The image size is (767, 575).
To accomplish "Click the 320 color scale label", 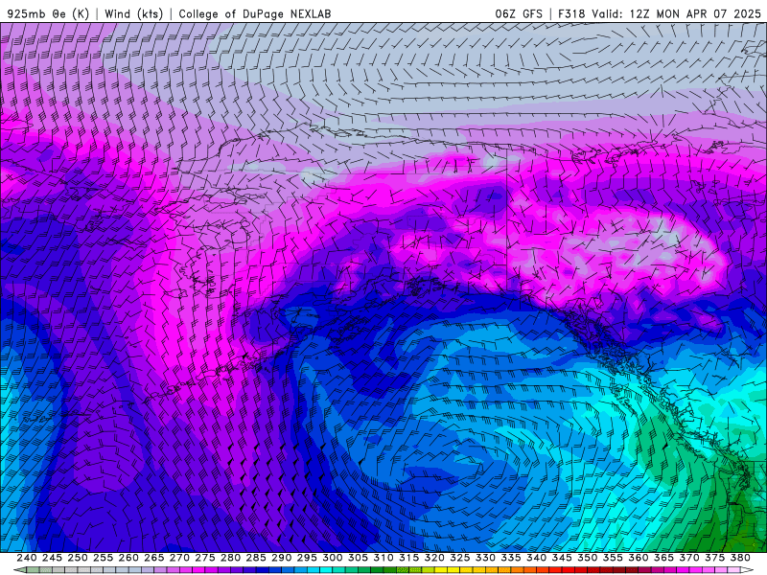I will coord(434,558).
